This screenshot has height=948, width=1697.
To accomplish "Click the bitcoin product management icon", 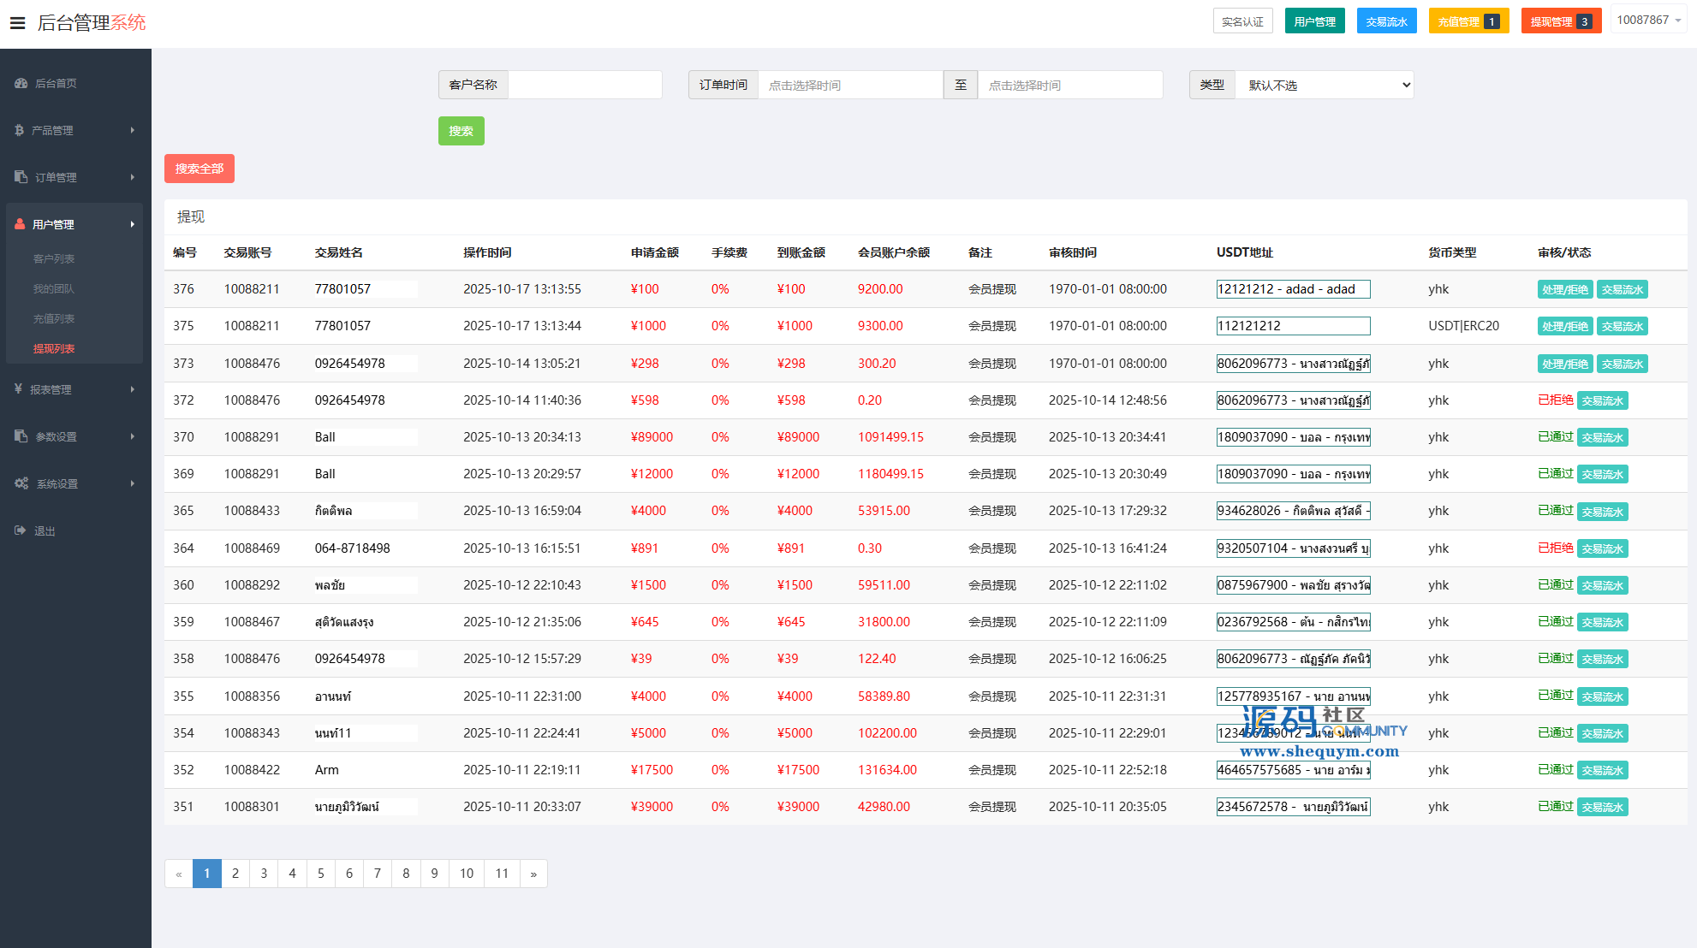I will [19, 130].
